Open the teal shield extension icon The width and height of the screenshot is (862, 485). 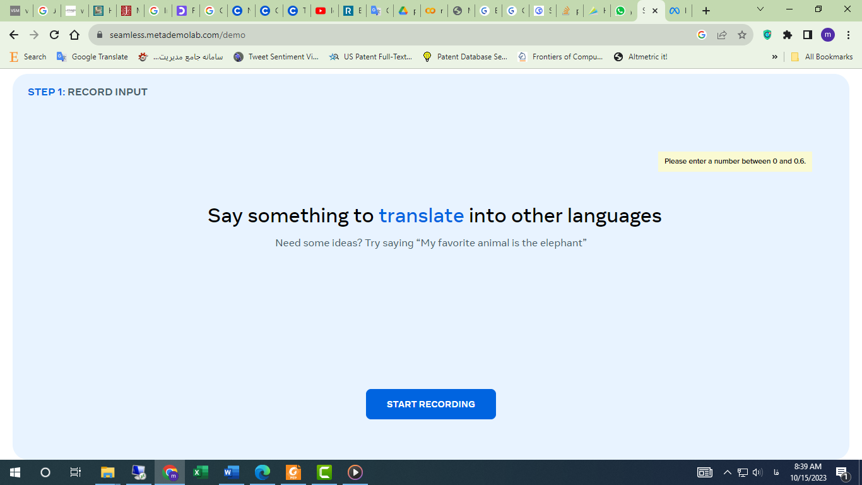[767, 35]
